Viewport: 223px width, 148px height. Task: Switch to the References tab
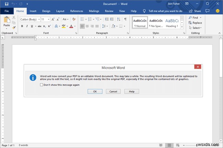tap(77, 11)
